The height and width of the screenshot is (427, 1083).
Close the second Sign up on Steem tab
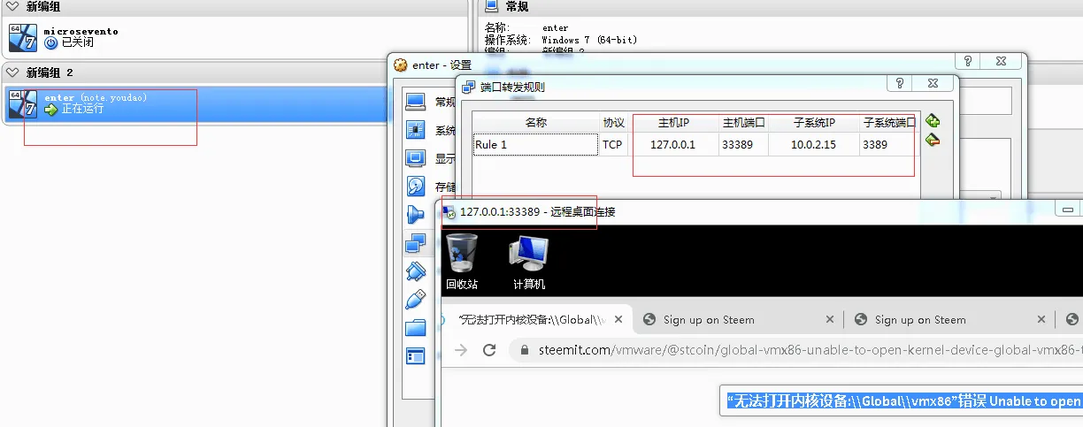[1041, 320]
